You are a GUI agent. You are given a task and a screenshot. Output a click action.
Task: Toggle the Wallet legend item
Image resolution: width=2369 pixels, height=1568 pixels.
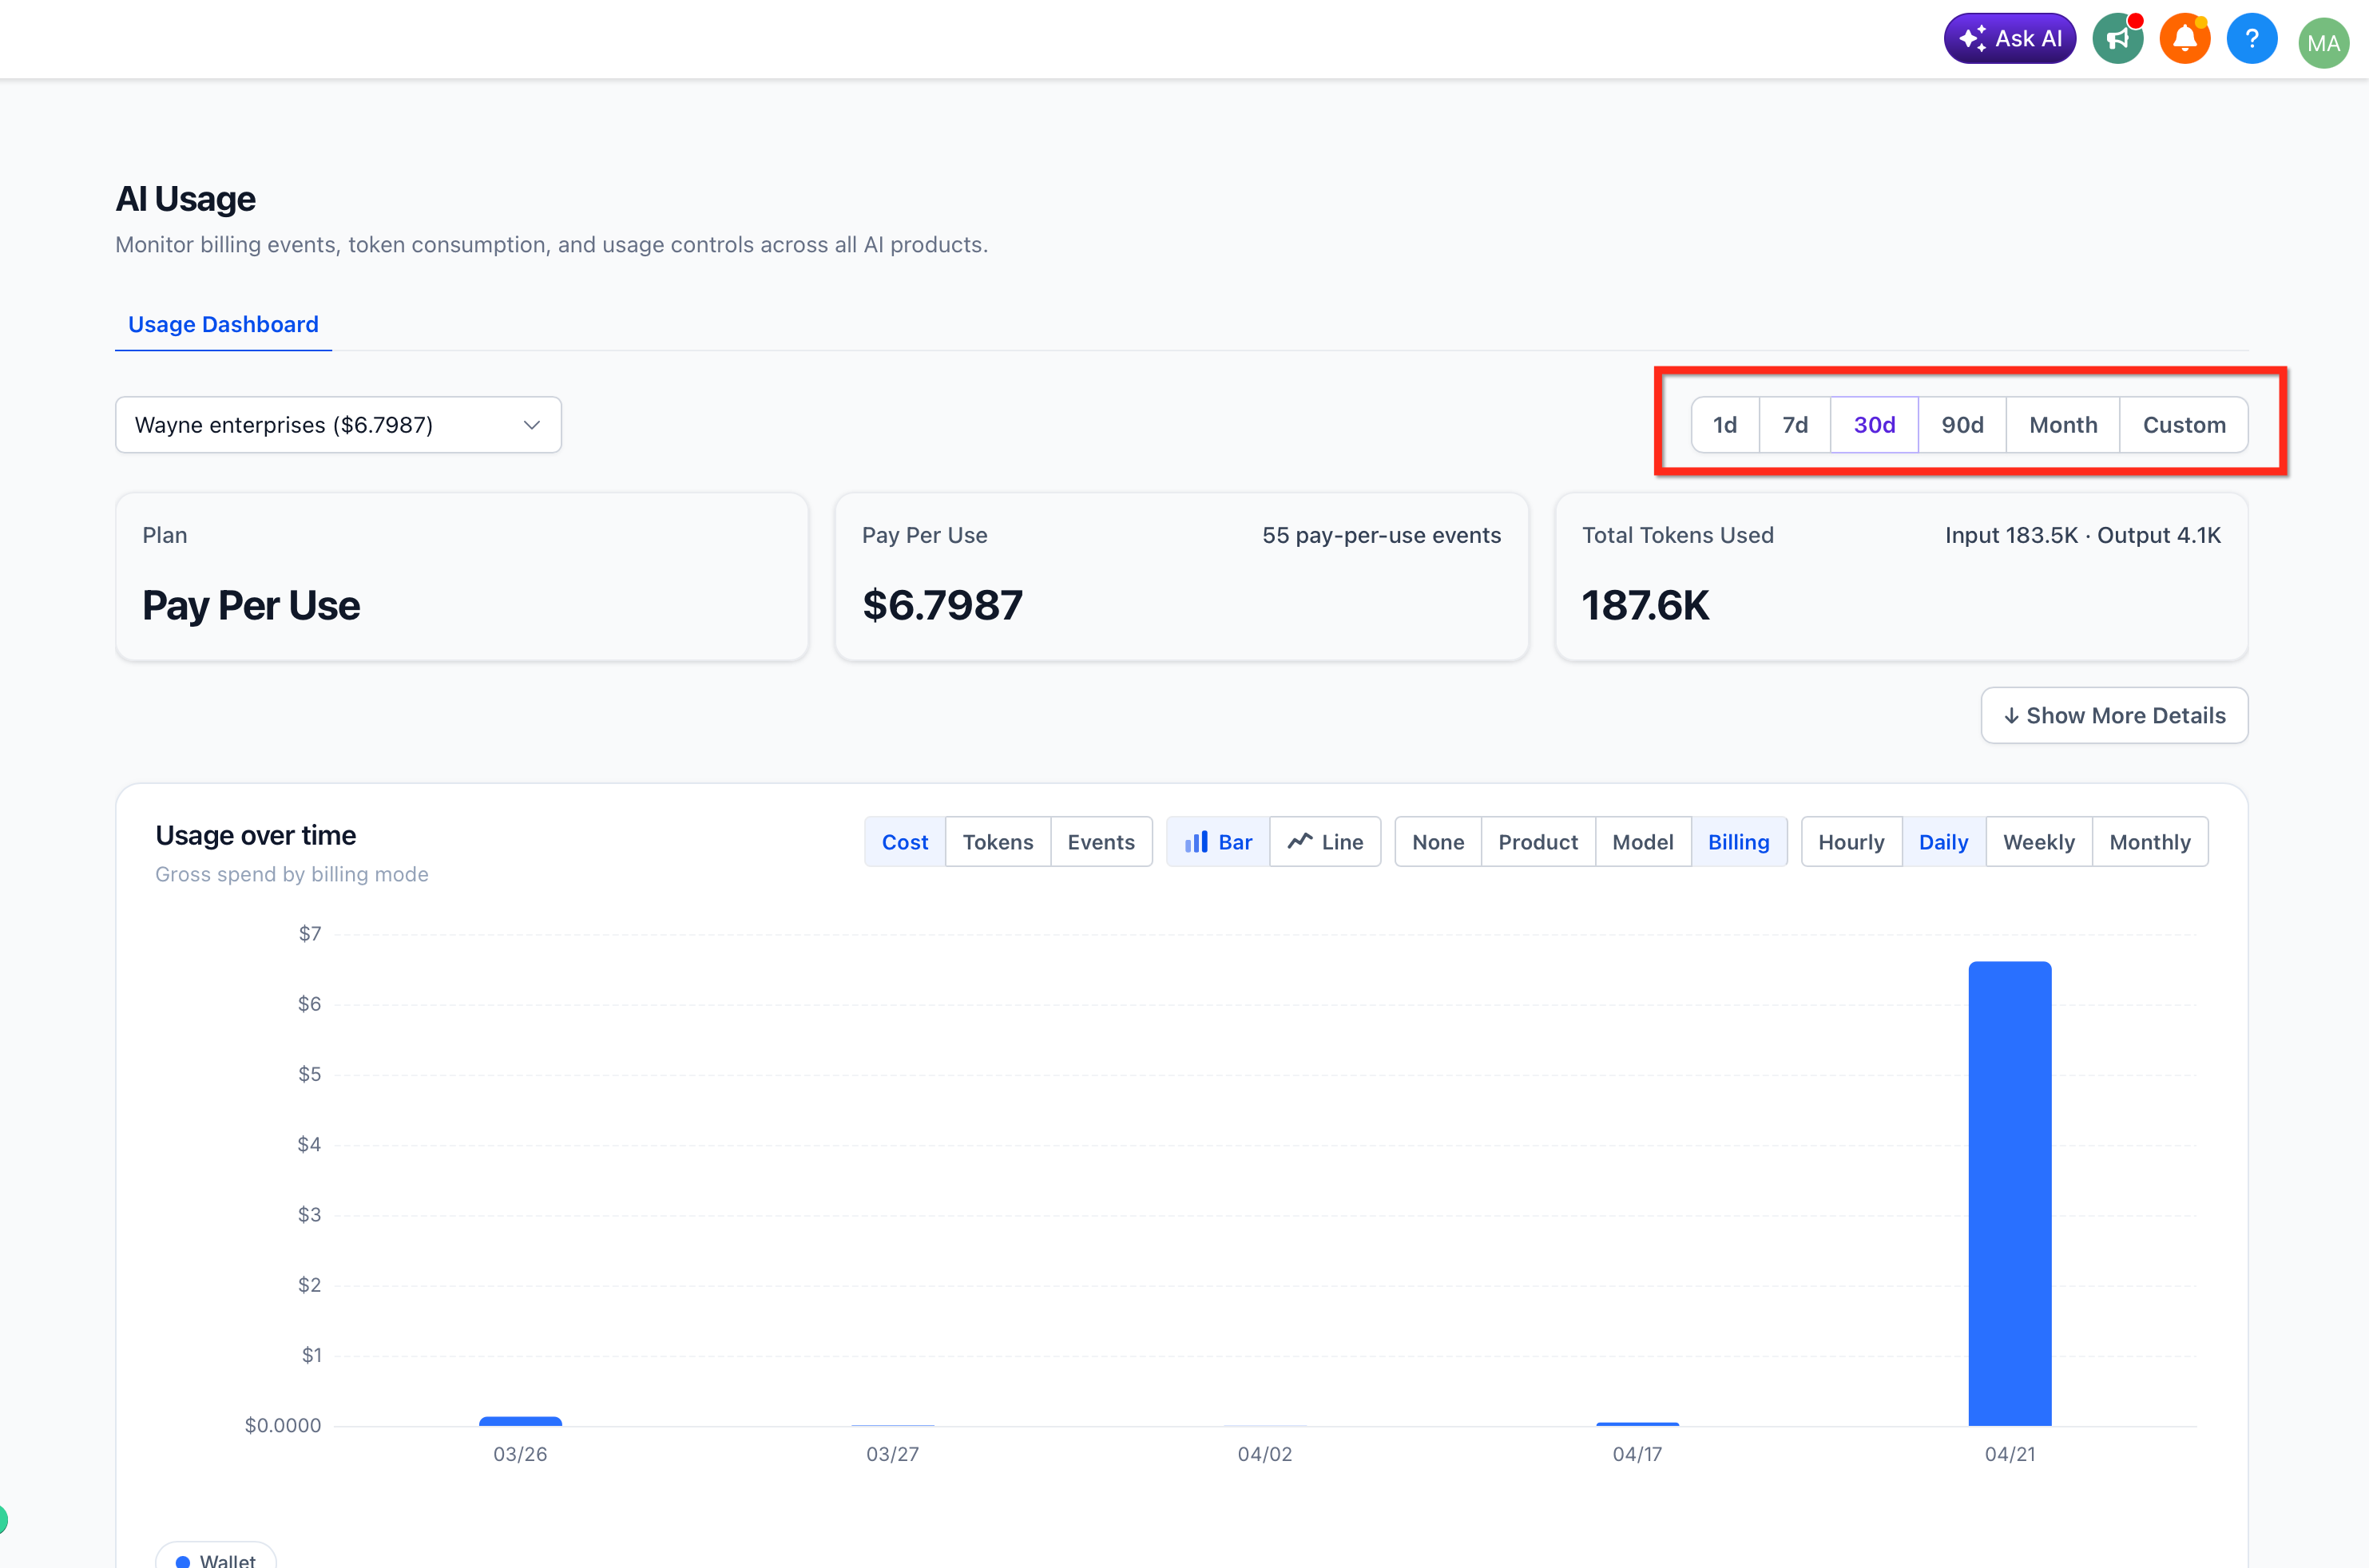coord(216,1558)
